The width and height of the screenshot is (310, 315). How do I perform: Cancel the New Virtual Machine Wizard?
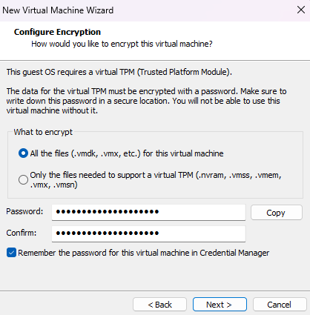[280, 305]
